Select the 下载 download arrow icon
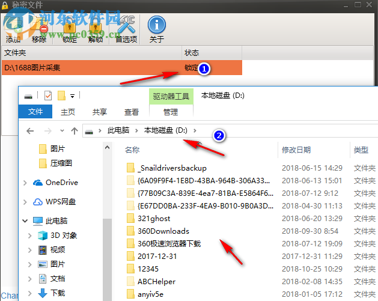Image resolution: width=378 pixels, height=301 pixels. 43,293
